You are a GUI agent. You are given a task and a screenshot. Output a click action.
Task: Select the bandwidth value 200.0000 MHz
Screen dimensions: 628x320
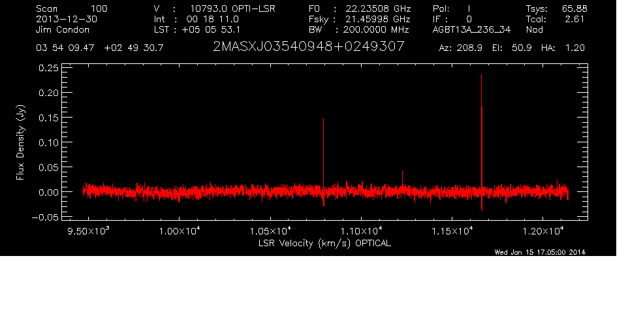375,29
